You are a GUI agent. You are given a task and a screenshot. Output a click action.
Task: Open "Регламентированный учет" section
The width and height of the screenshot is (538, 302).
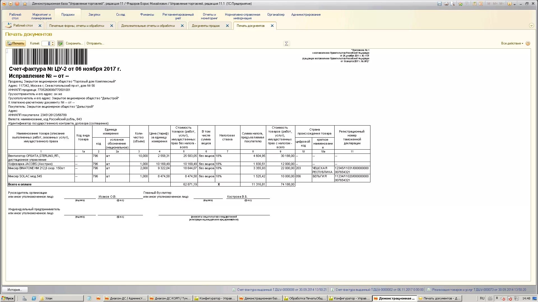click(x=178, y=16)
